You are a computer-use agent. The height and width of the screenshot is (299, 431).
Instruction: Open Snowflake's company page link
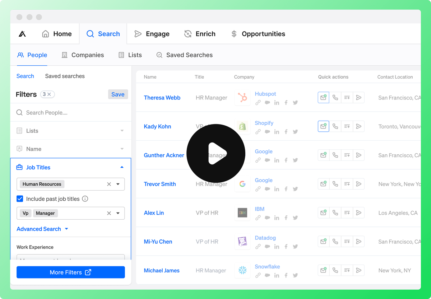tap(267, 266)
